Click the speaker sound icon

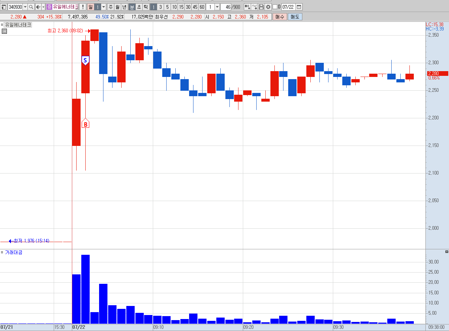point(38,7)
